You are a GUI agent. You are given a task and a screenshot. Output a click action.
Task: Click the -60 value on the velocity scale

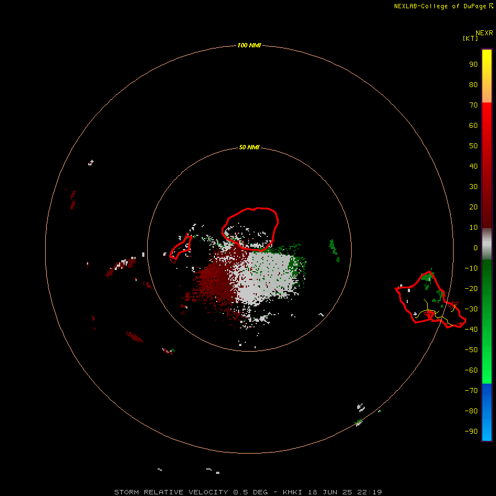pos(471,370)
